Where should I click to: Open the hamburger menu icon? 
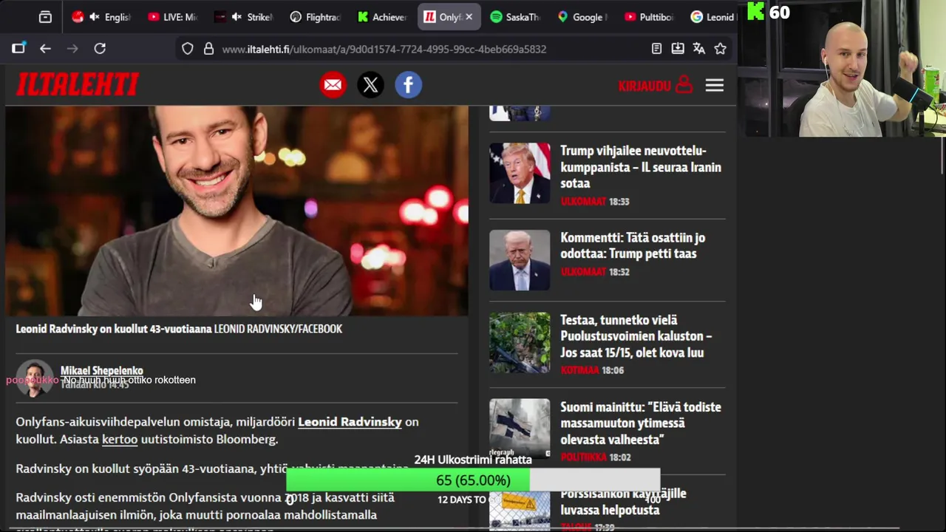pyautogui.click(x=714, y=86)
